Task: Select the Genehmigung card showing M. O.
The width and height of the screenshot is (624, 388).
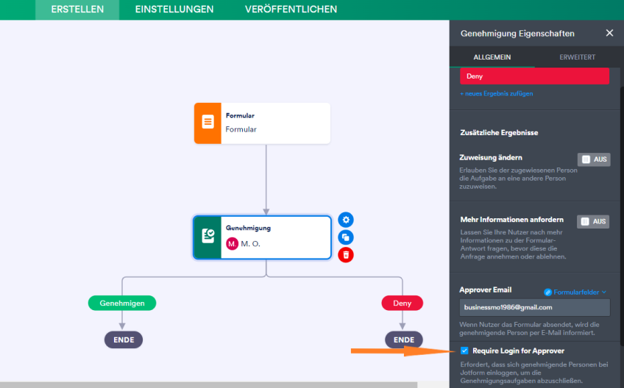Action: (262, 237)
